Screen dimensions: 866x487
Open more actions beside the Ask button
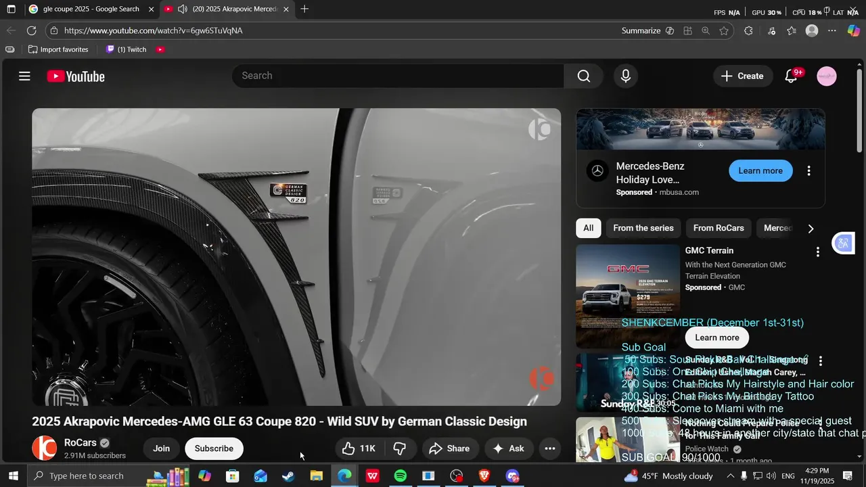(550, 448)
